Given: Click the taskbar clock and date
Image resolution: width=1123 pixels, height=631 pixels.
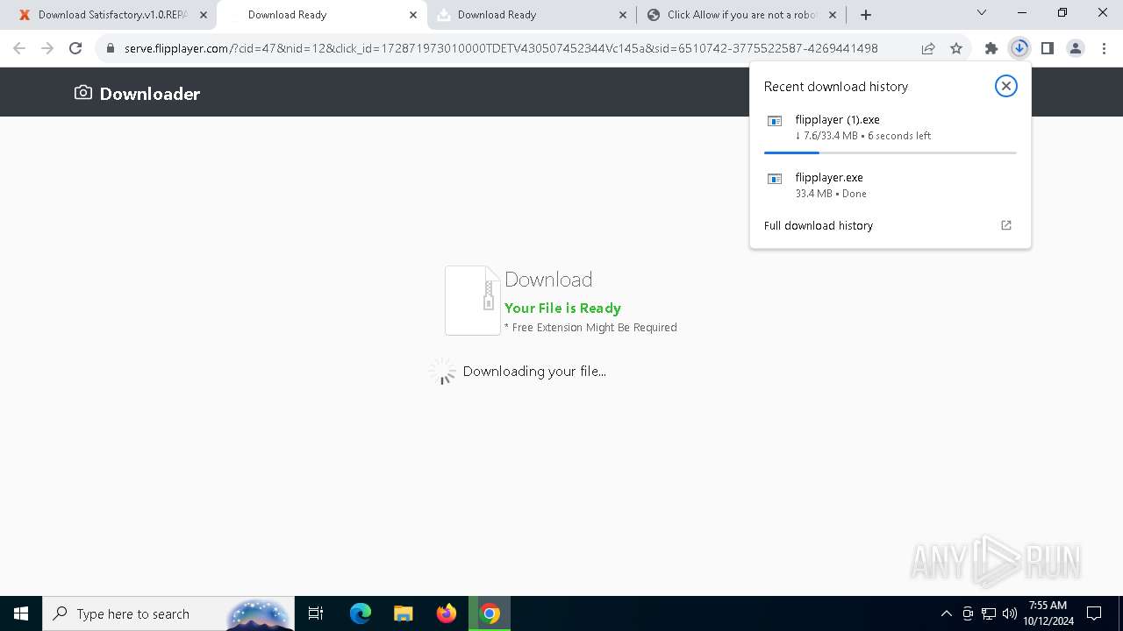Looking at the screenshot, I should pyautogui.click(x=1048, y=613).
